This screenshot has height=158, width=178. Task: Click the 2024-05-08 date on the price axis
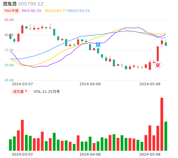[150, 84]
